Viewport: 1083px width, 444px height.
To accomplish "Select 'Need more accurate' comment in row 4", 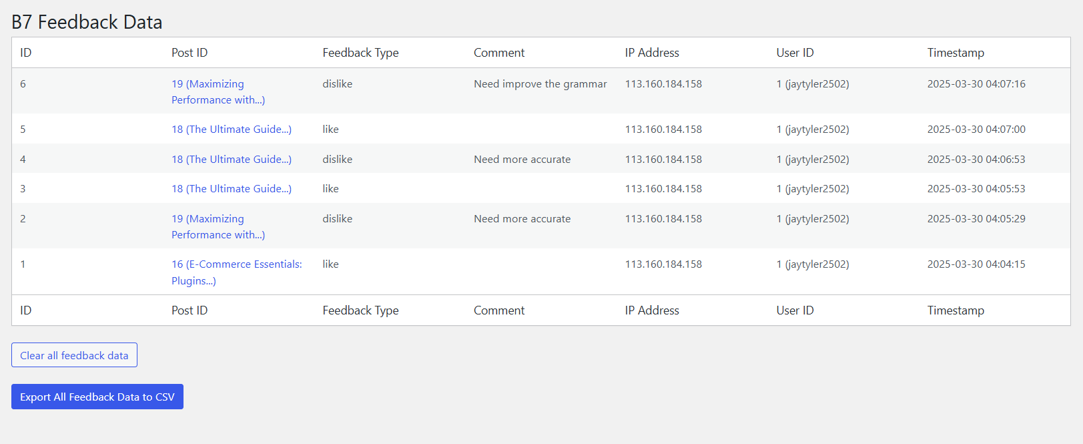I will [x=522, y=159].
